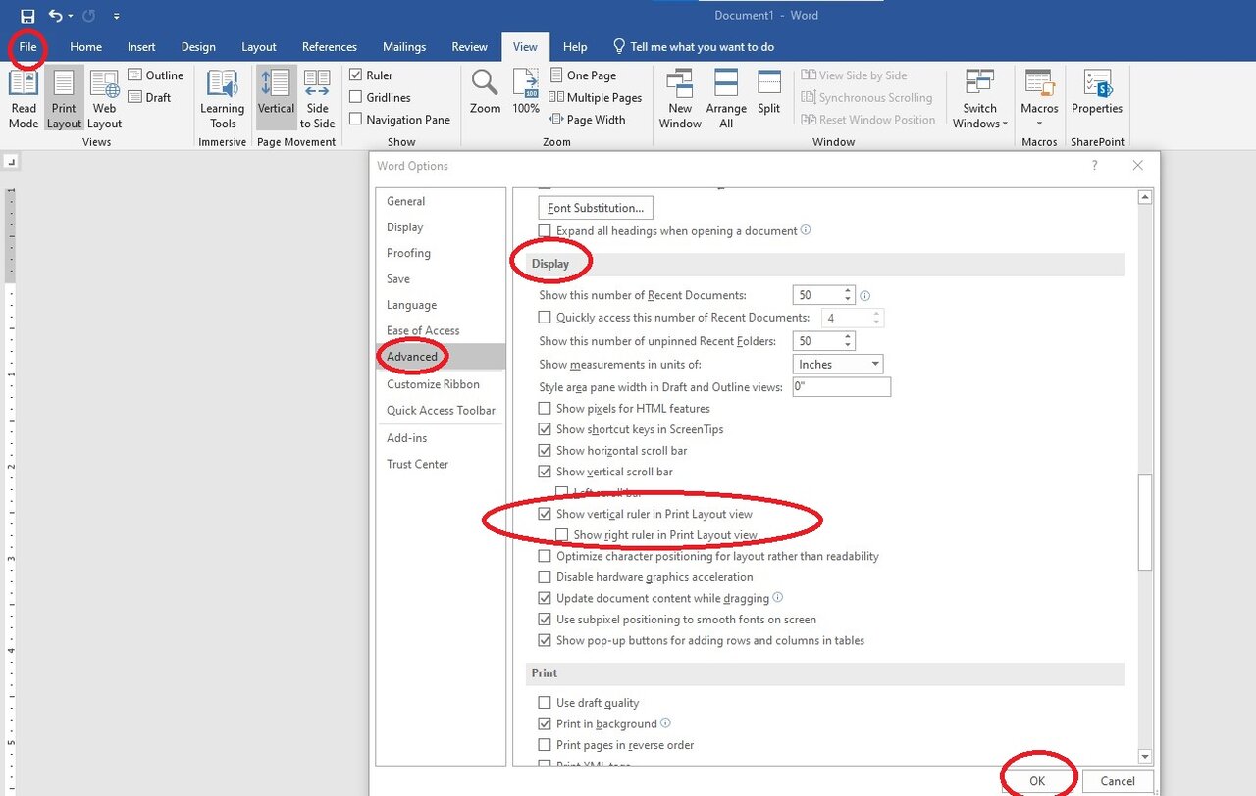Click Arrange All windows icon
Screen dimensions: 1256x796
pyautogui.click(x=726, y=85)
